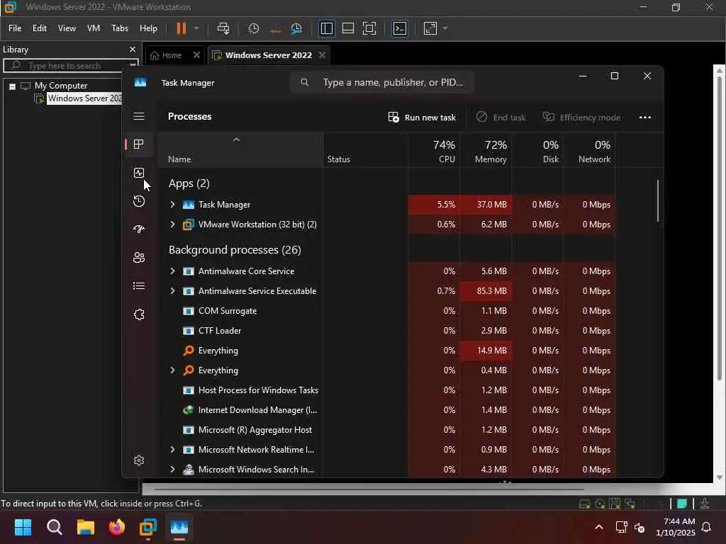This screenshot has height=544, width=726.
Task: Open stretch display dropdown arrow in VMware
Action: (x=445, y=28)
